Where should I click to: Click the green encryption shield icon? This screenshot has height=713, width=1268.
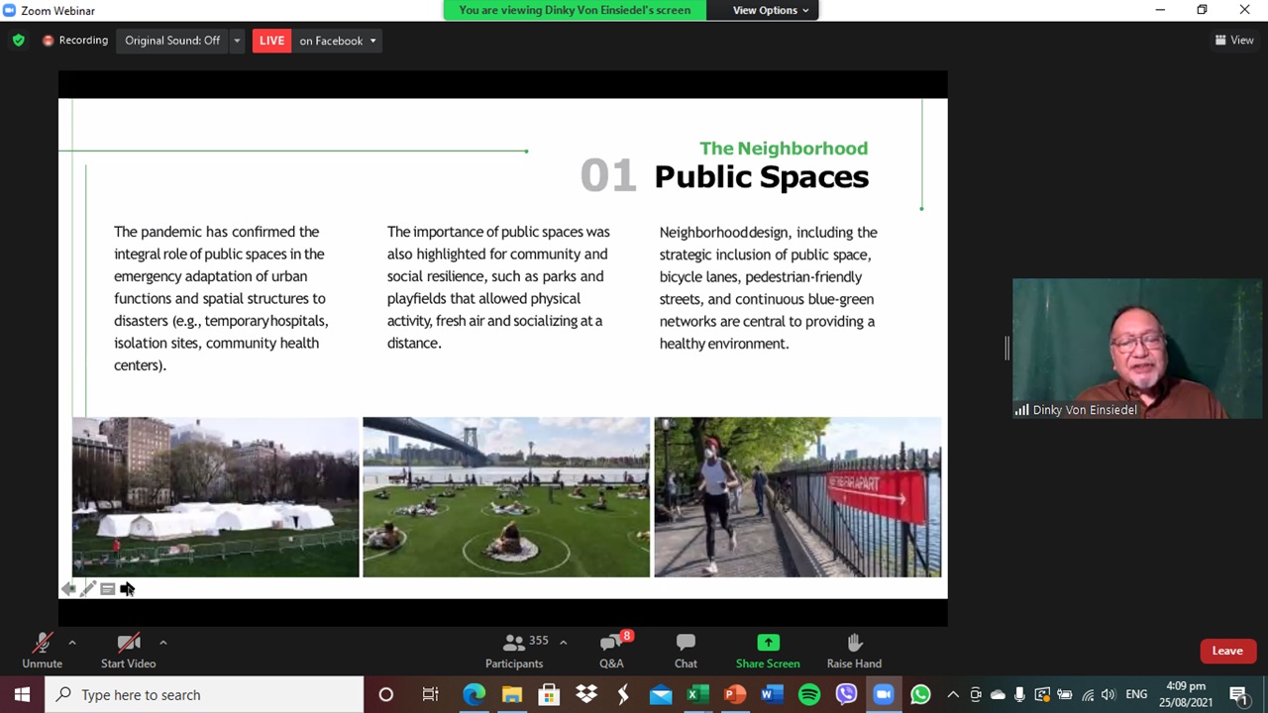pyautogui.click(x=18, y=41)
